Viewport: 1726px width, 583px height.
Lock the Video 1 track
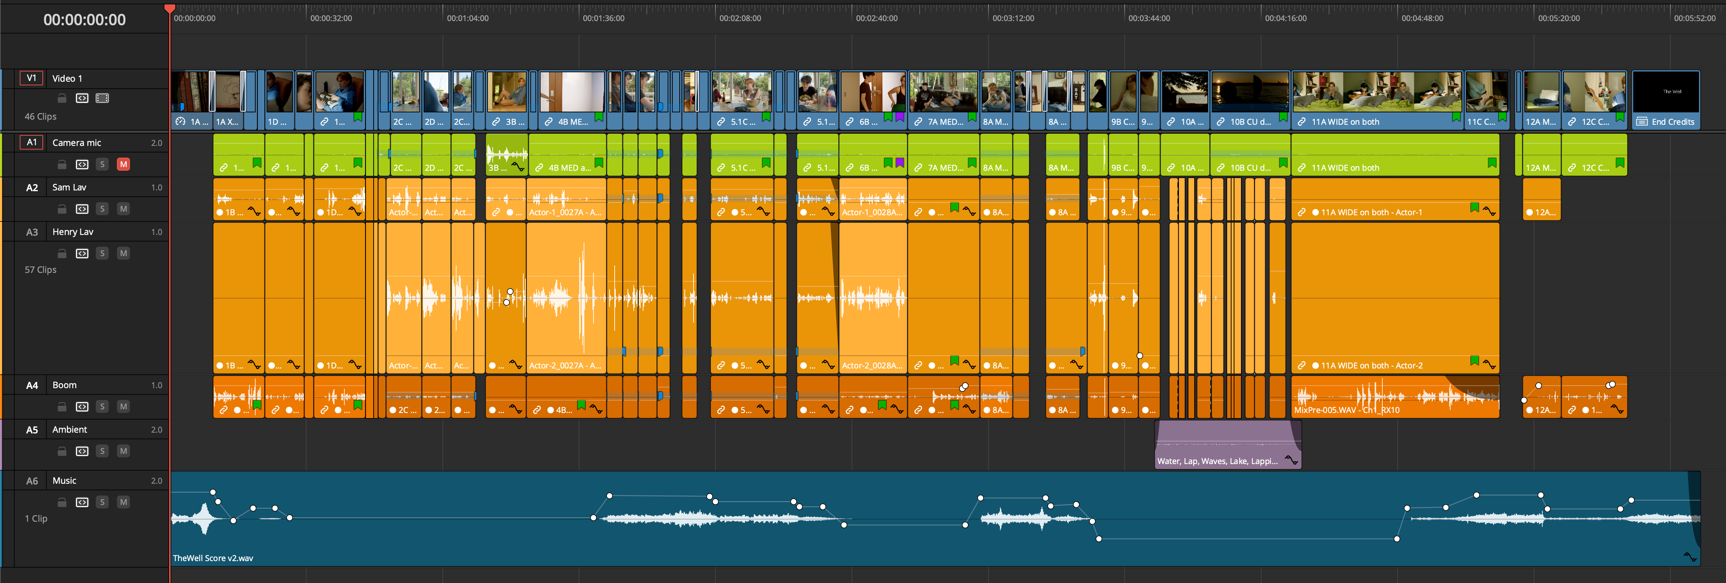tap(62, 99)
